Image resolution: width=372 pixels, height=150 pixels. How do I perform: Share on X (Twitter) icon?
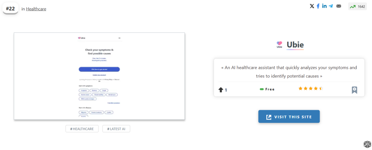pos(312,6)
